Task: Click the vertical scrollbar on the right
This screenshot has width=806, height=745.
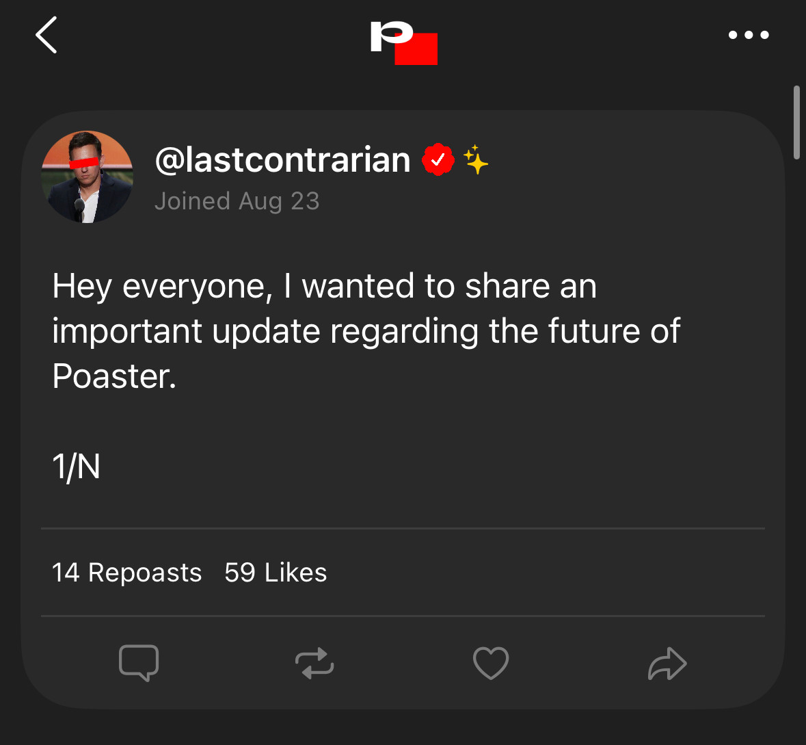Action: point(796,123)
